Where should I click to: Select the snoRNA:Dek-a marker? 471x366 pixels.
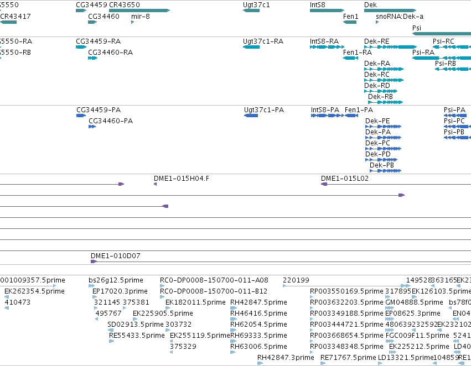[377, 22]
